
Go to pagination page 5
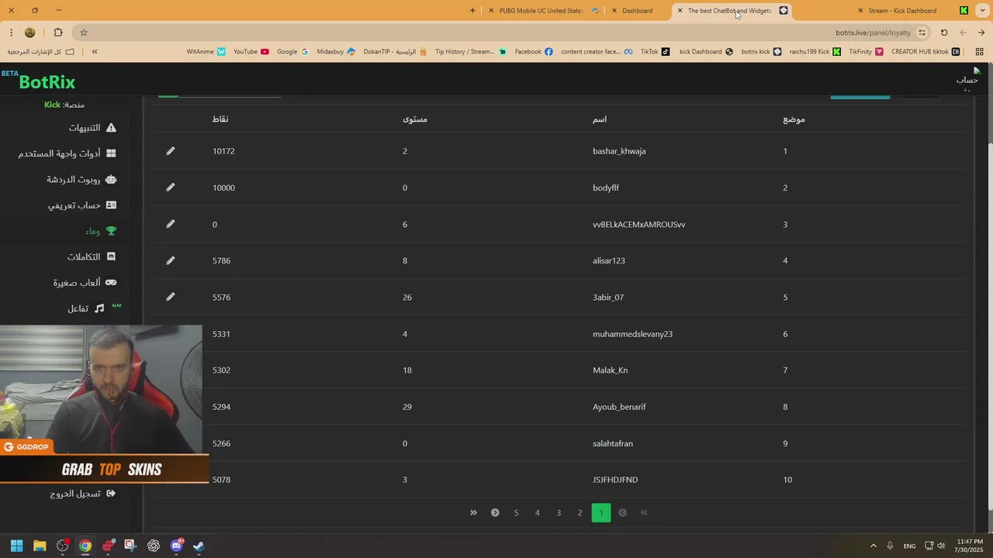[x=516, y=513]
